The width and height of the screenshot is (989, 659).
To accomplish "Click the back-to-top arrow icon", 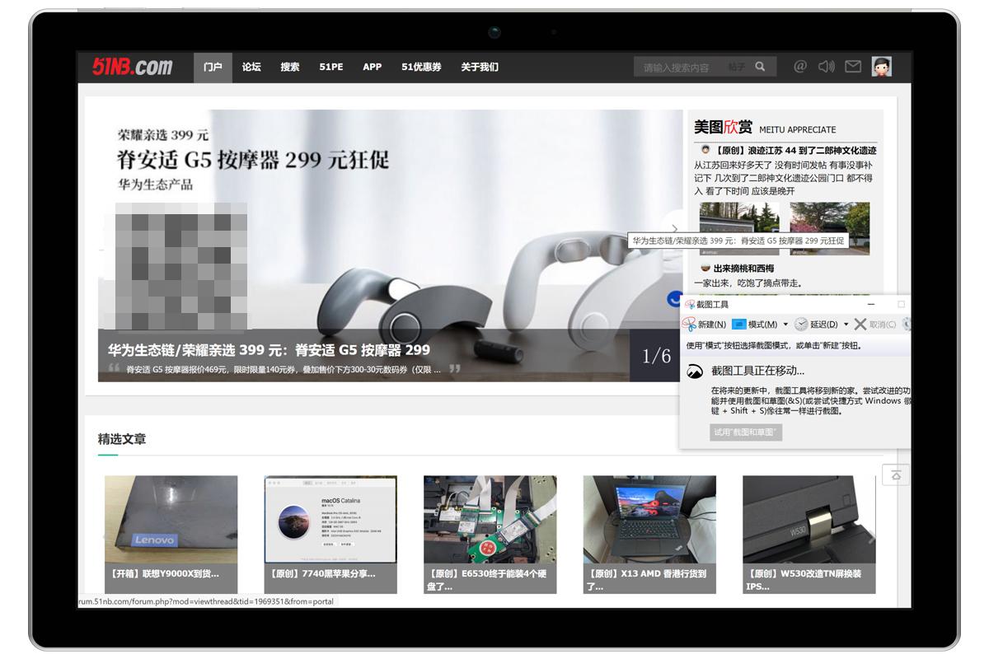I will tap(896, 475).
